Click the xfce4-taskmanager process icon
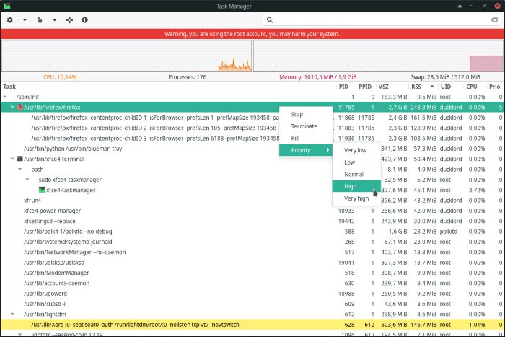 click(x=42, y=190)
